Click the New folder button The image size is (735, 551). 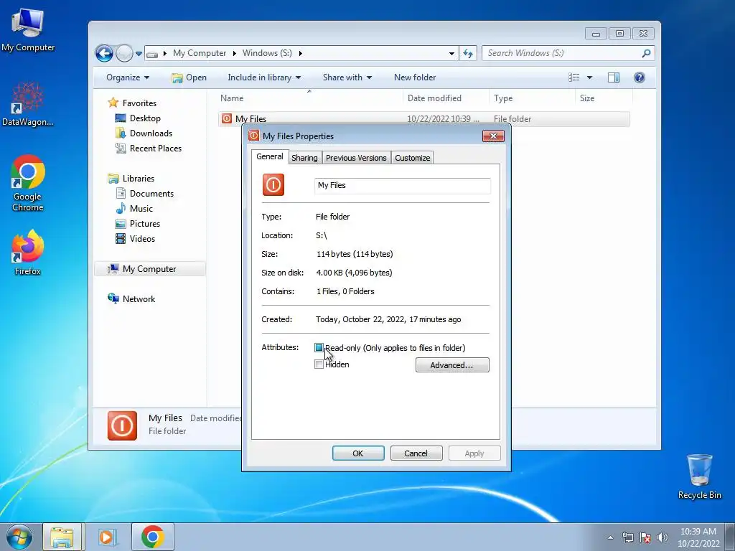(x=415, y=77)
